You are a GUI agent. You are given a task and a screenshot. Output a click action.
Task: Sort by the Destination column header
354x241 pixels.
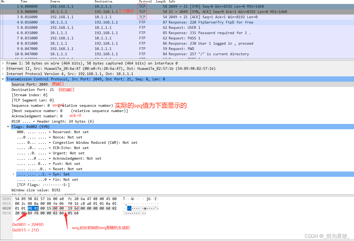click(x=103, y=2)
